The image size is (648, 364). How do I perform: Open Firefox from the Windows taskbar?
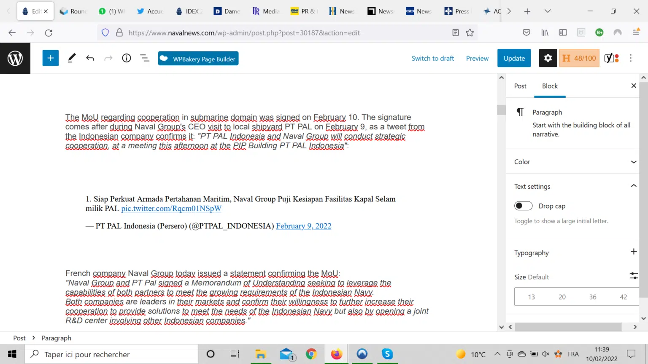coord(336,354)
